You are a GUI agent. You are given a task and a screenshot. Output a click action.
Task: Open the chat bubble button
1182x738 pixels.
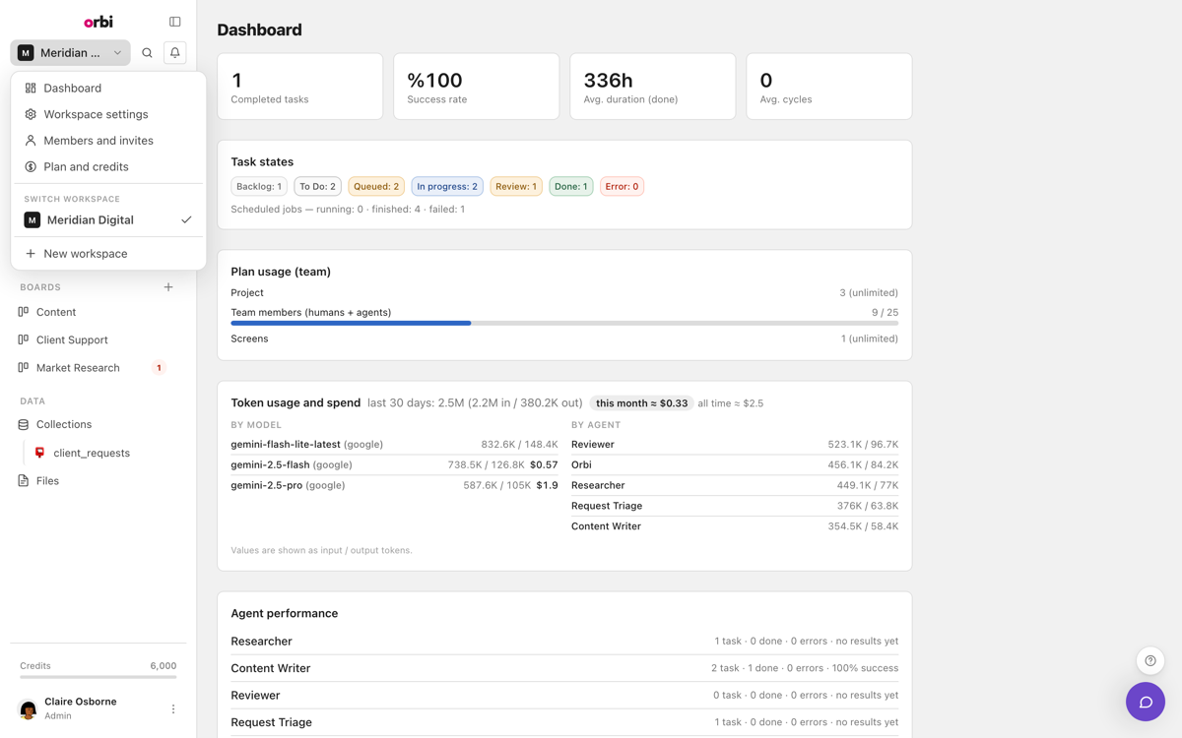[x=1146, y=702]
